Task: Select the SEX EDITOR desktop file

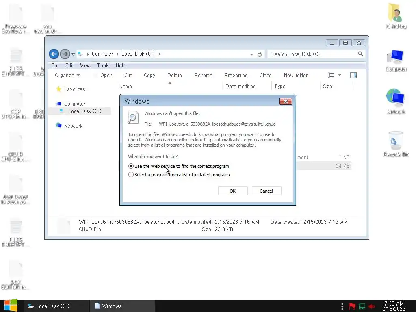Action: pyautogui.click(x=15, y=275)
